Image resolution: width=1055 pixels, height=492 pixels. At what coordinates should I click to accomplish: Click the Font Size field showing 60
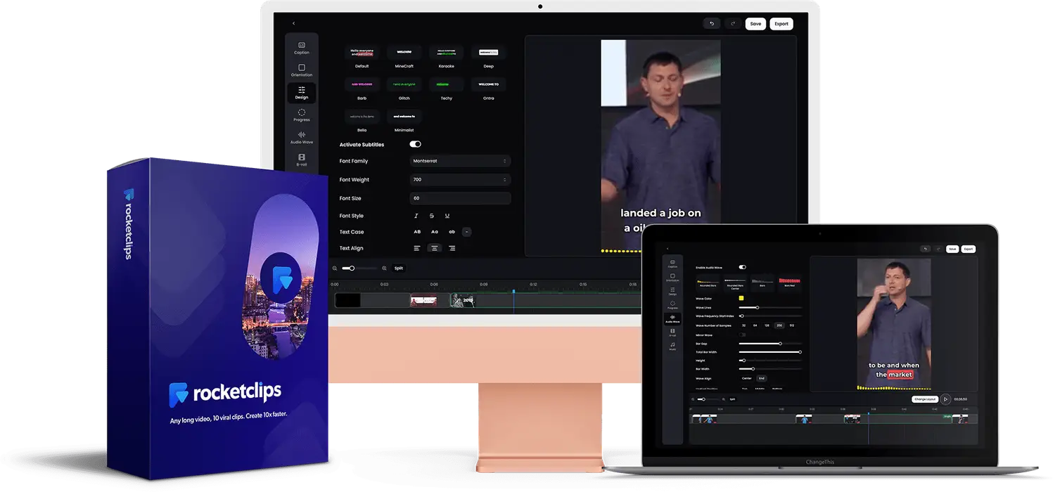click(x=460, y=198)
